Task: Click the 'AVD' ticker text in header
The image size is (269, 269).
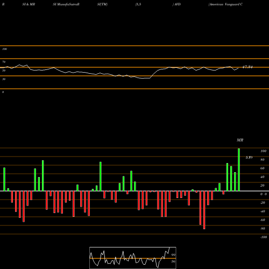Action: [177, 4]
